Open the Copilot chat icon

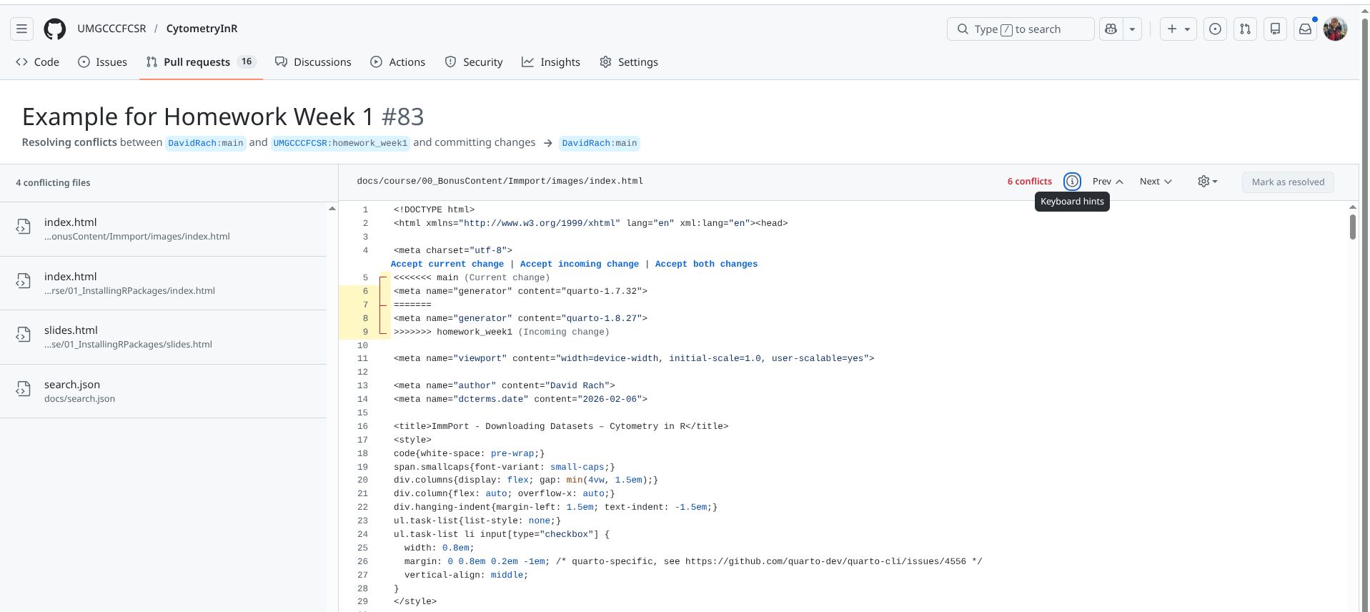pyautogui.click(x=1111, y=29)
